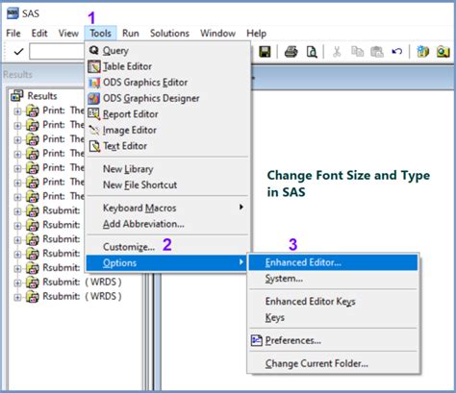Select System... in Options submenu
Image resolution: width=456 pixels, height=393 pixels.
coord(334,279)
